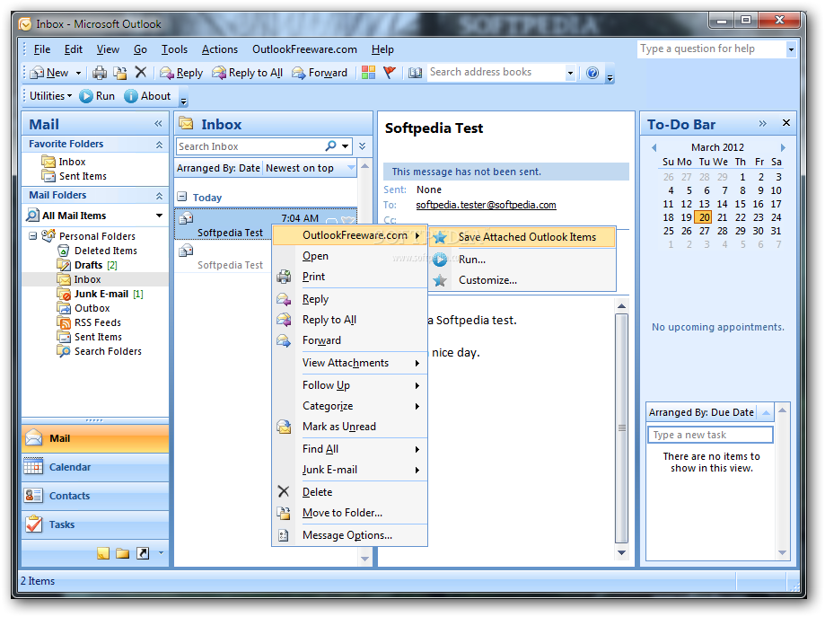Open the Search address books dropdown arrow
This screenshot has height=617, width=825.
[x=570, y=73]
